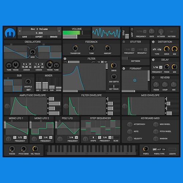Click the oscilloscope waveform display

click(x=106, y=33)
